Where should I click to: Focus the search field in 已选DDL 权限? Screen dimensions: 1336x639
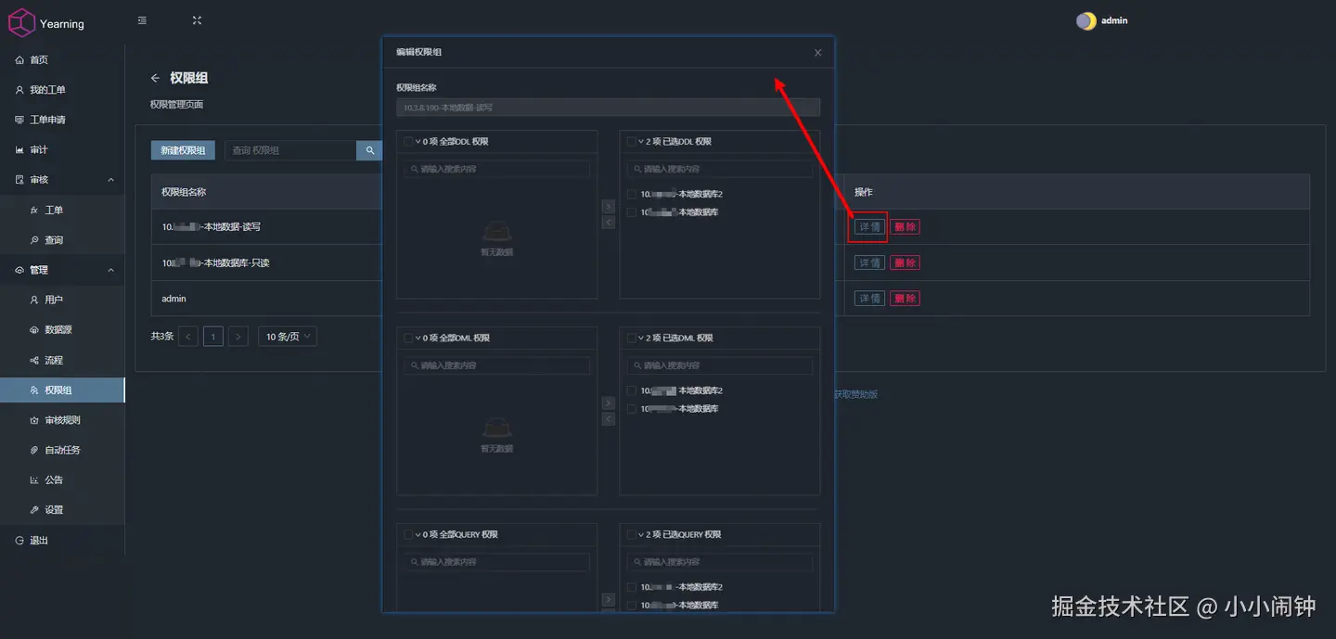pos(720,169)
